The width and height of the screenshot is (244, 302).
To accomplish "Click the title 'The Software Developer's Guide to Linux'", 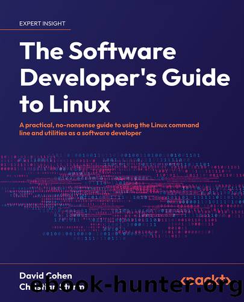I will coord(125,78).
